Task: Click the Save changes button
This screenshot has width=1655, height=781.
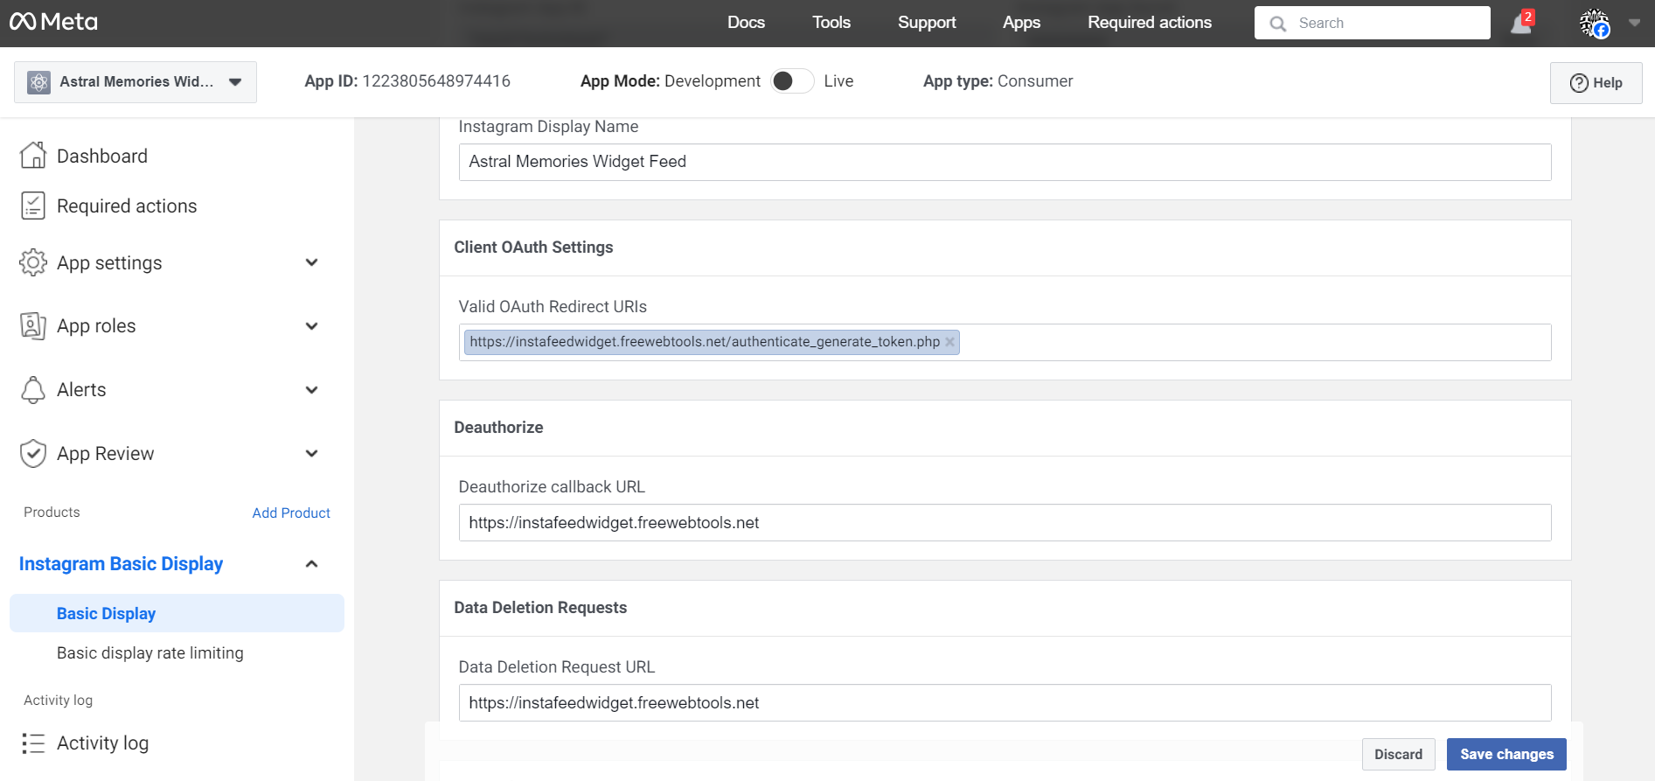Action: pos(1506,754)
